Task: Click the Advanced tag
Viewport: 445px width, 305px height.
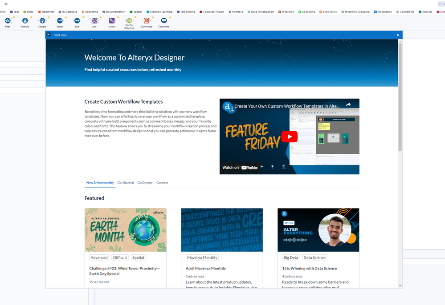Action: coord(99,257)
